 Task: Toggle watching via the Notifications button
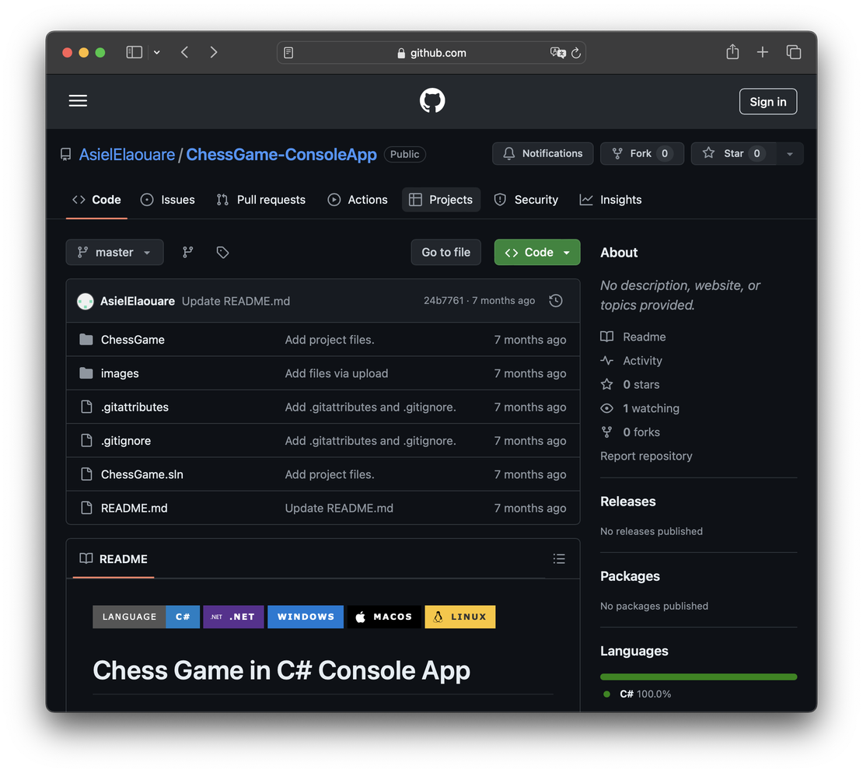(x=542, y=153)
